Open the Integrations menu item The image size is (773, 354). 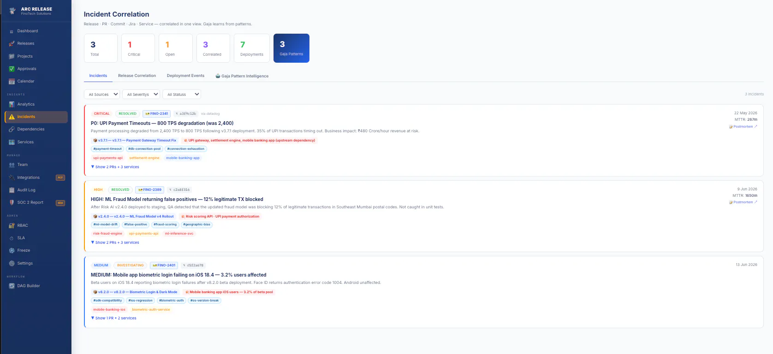pyautogui.click(x=36, y=177)
